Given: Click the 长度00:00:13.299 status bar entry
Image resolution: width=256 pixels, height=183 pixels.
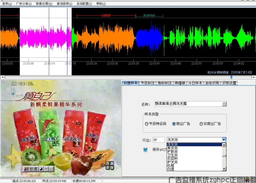Looking at the screenshot, I should (84, 181).
